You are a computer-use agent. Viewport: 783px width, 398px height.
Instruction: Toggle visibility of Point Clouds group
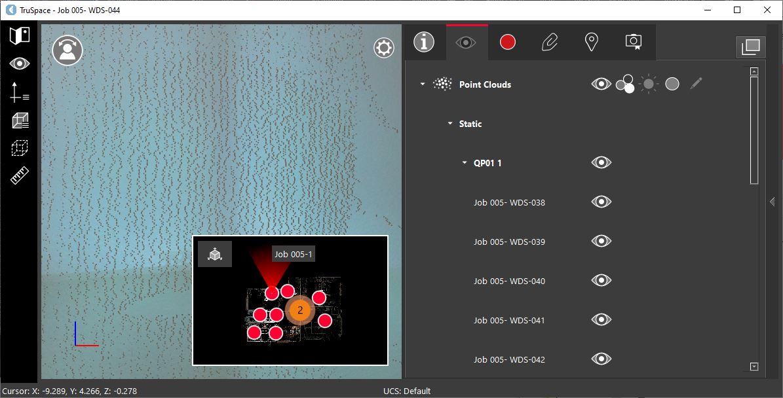[x=601, y=84]
